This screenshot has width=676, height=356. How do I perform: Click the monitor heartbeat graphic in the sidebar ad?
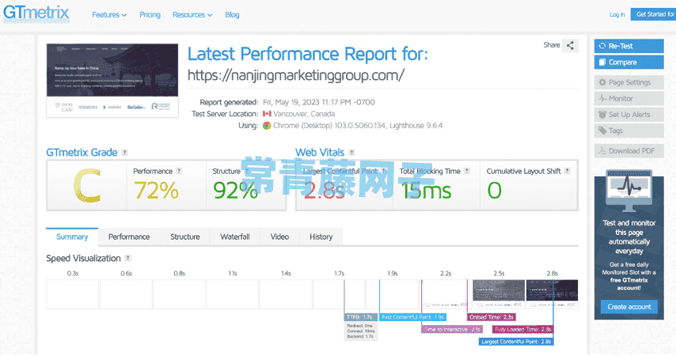coord(629,190)
